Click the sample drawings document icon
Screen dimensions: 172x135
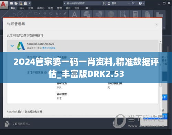[x=7, y=124]
